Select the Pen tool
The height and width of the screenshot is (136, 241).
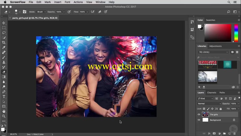point(4,92)
